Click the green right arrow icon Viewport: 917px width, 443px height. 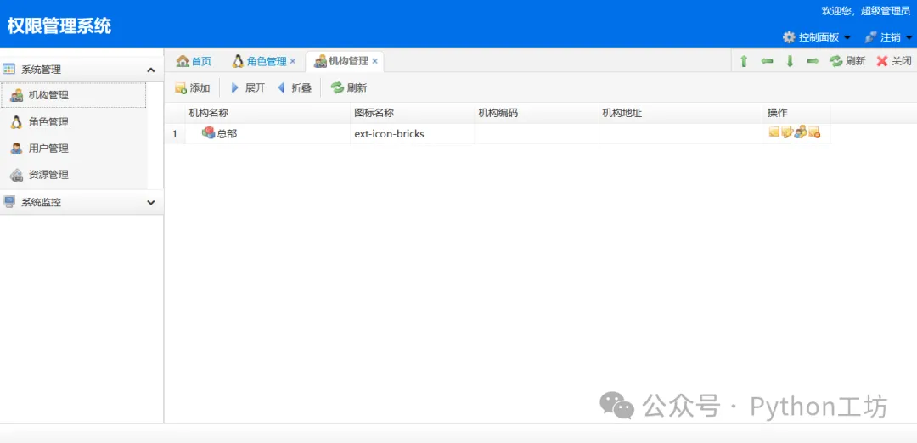[x=813, y=61]
